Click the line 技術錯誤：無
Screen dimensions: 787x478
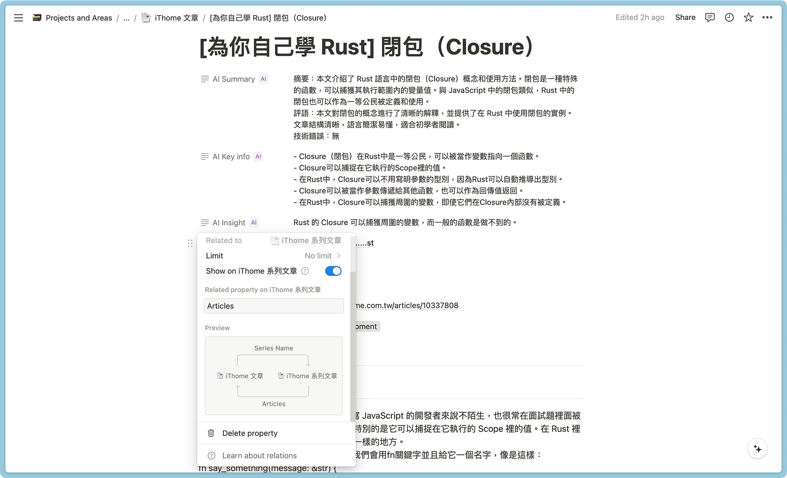[x=316, y=136]
